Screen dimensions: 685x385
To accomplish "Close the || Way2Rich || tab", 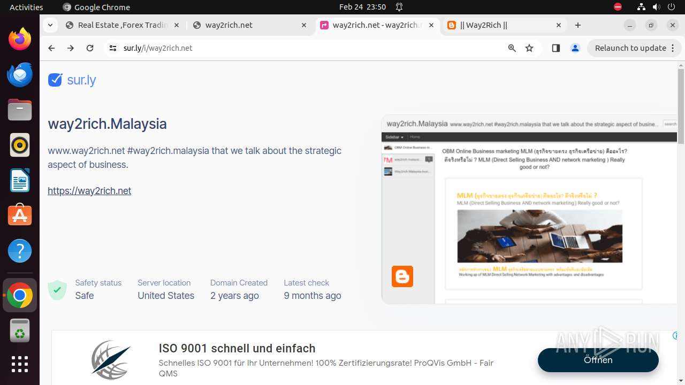I will [x=559, y=25].
